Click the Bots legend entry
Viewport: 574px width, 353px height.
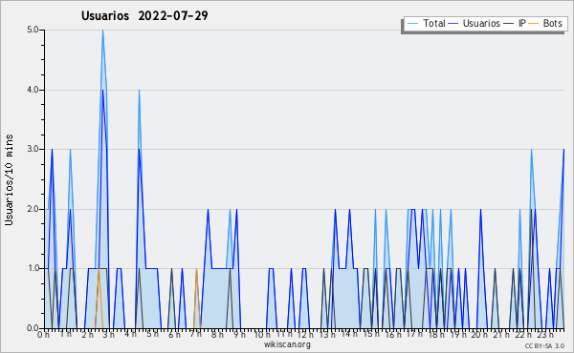pyautogui.click(x=545, y=23)
